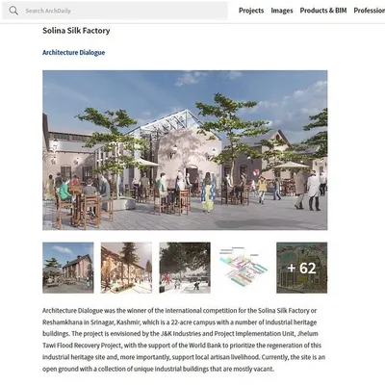Open the Projects menu

(251, 11)
